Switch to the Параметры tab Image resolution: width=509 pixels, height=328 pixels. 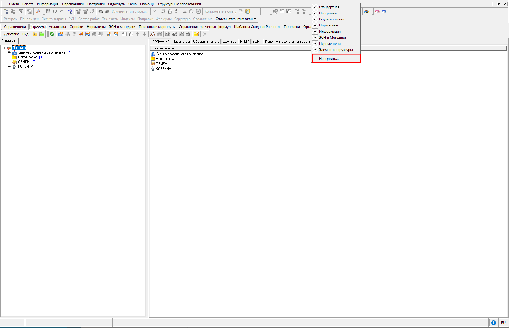(x=181, y=42)
